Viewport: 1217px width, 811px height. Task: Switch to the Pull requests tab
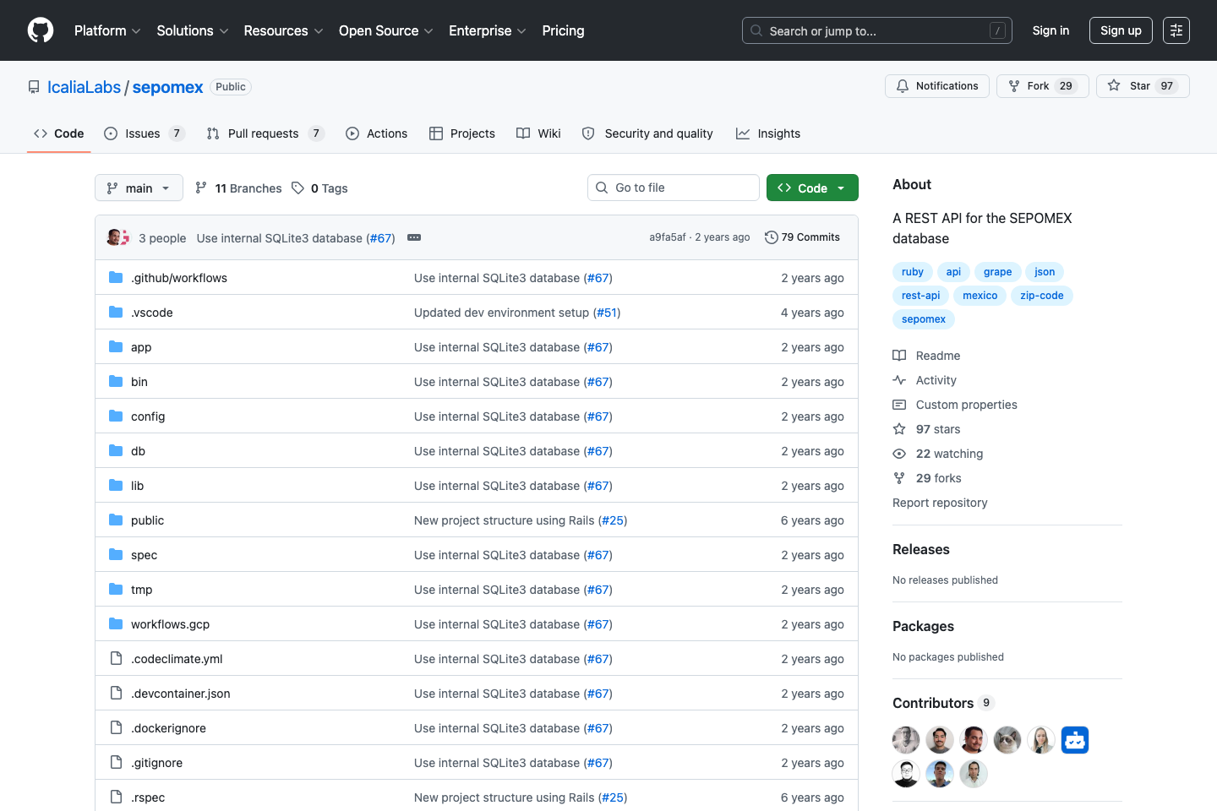(263, 133)
